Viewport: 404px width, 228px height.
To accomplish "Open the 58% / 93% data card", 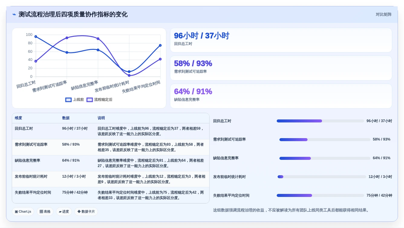I will click(x=281, y=68).
